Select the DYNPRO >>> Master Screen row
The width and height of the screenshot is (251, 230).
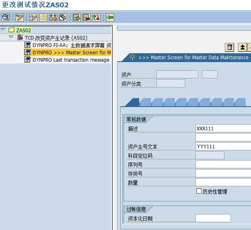pyautogui.click(x=68, y=52)
